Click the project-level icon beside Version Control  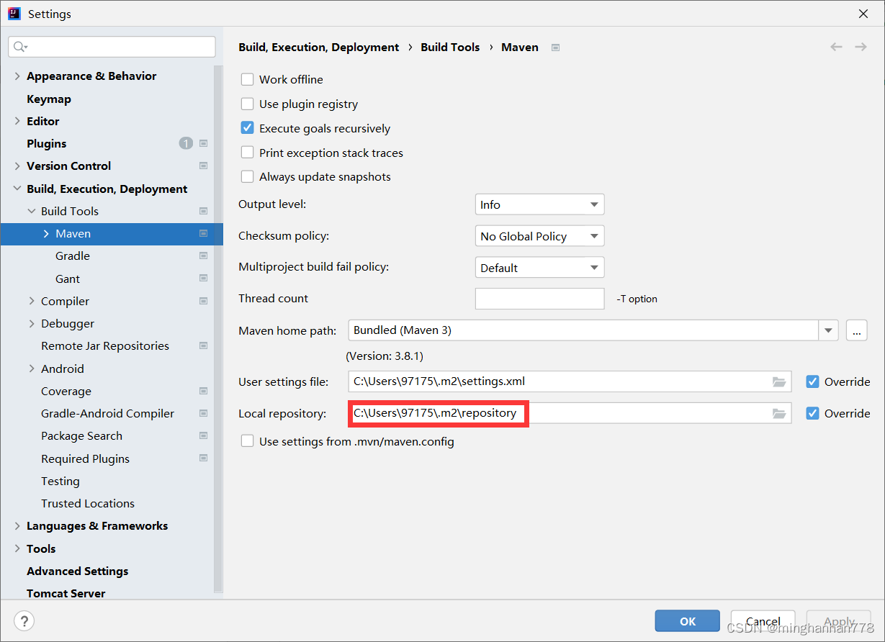click(204, 166)
